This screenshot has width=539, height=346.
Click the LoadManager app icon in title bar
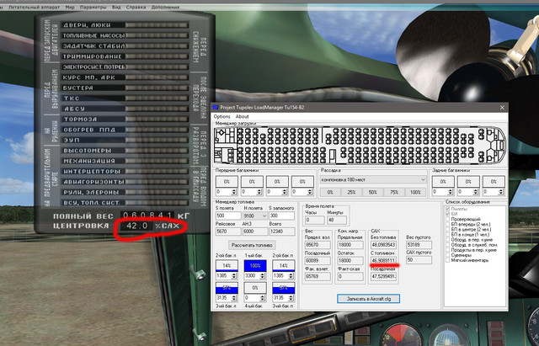click(216, 108)
